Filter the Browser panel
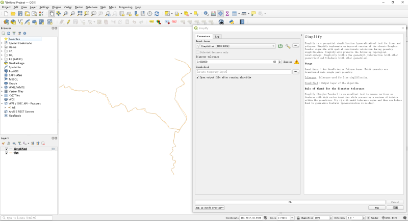408x221 pixels. 14,33
